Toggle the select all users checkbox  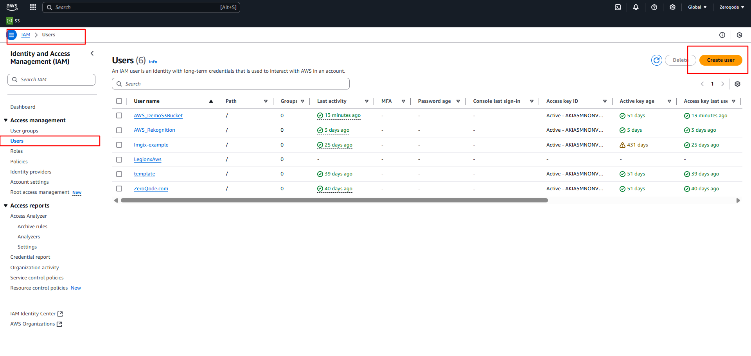tap(119, 101)
